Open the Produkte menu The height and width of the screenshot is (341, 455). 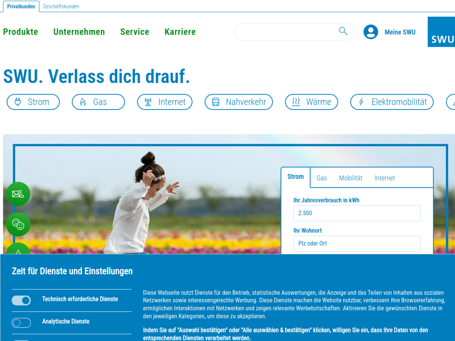[x=20, y=32]
